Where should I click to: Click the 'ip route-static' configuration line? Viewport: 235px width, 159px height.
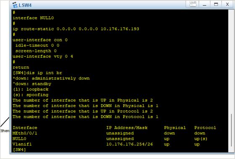pos(76,29)
